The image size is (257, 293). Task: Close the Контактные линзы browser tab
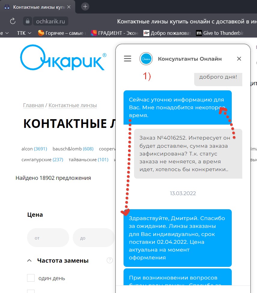coord(69,7)
